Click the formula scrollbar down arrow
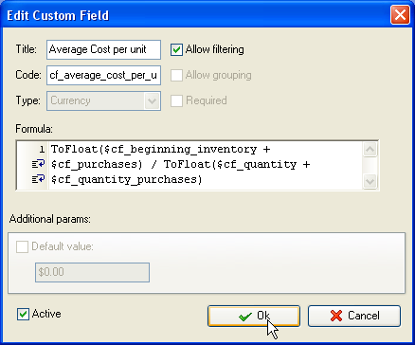 (x=370, y=182)
